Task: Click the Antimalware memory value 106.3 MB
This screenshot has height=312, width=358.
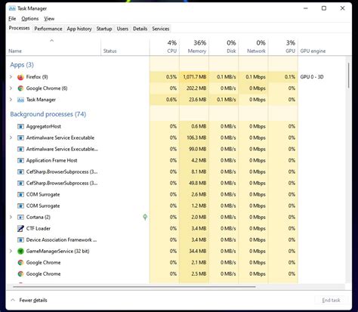Action: 196,137
